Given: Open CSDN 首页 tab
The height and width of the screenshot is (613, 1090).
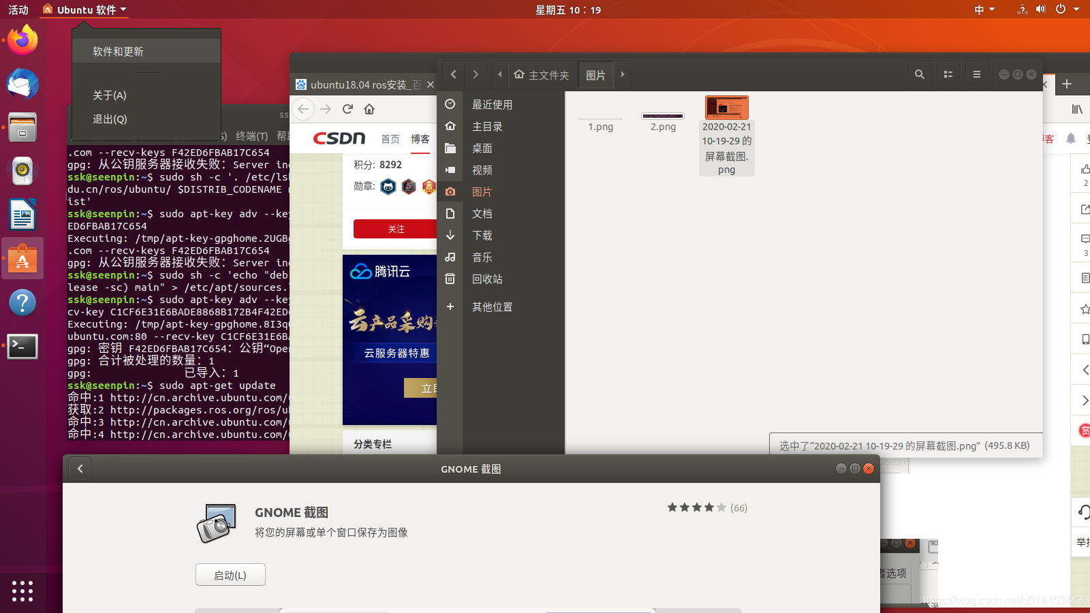Looking at the screenshot, I should pos(390,139).
